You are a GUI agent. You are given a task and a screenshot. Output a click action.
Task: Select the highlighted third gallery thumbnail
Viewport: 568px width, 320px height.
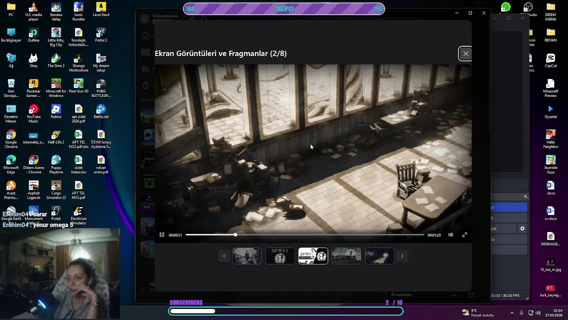(x=313, y=256)
